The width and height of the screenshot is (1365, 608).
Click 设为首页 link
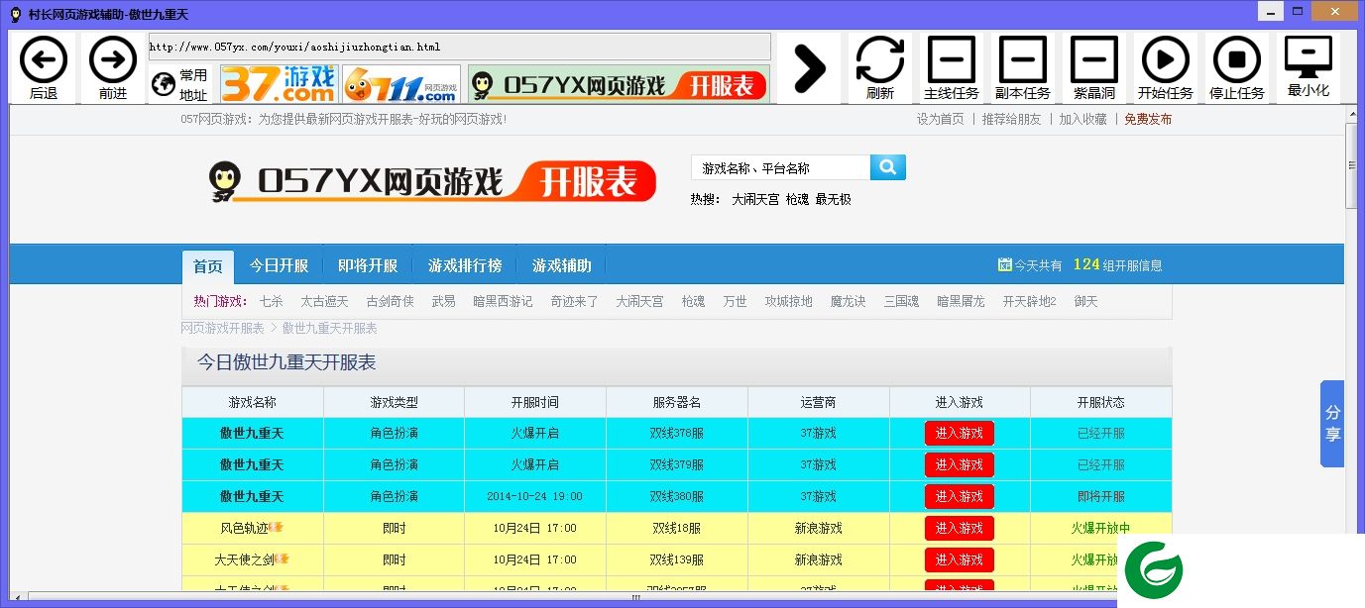(x=940, y=119)
